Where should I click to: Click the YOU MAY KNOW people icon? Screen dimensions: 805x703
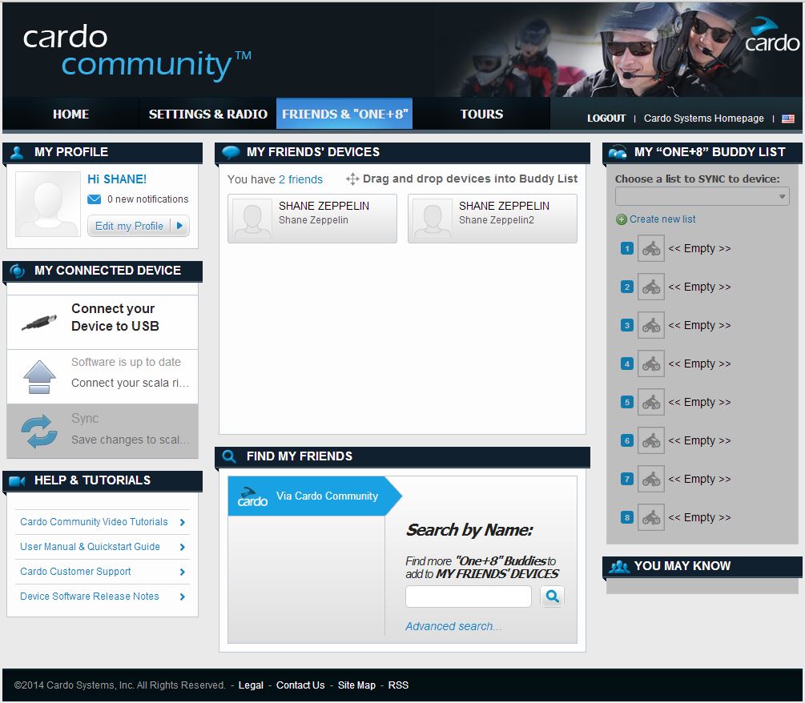pos(618,567)
